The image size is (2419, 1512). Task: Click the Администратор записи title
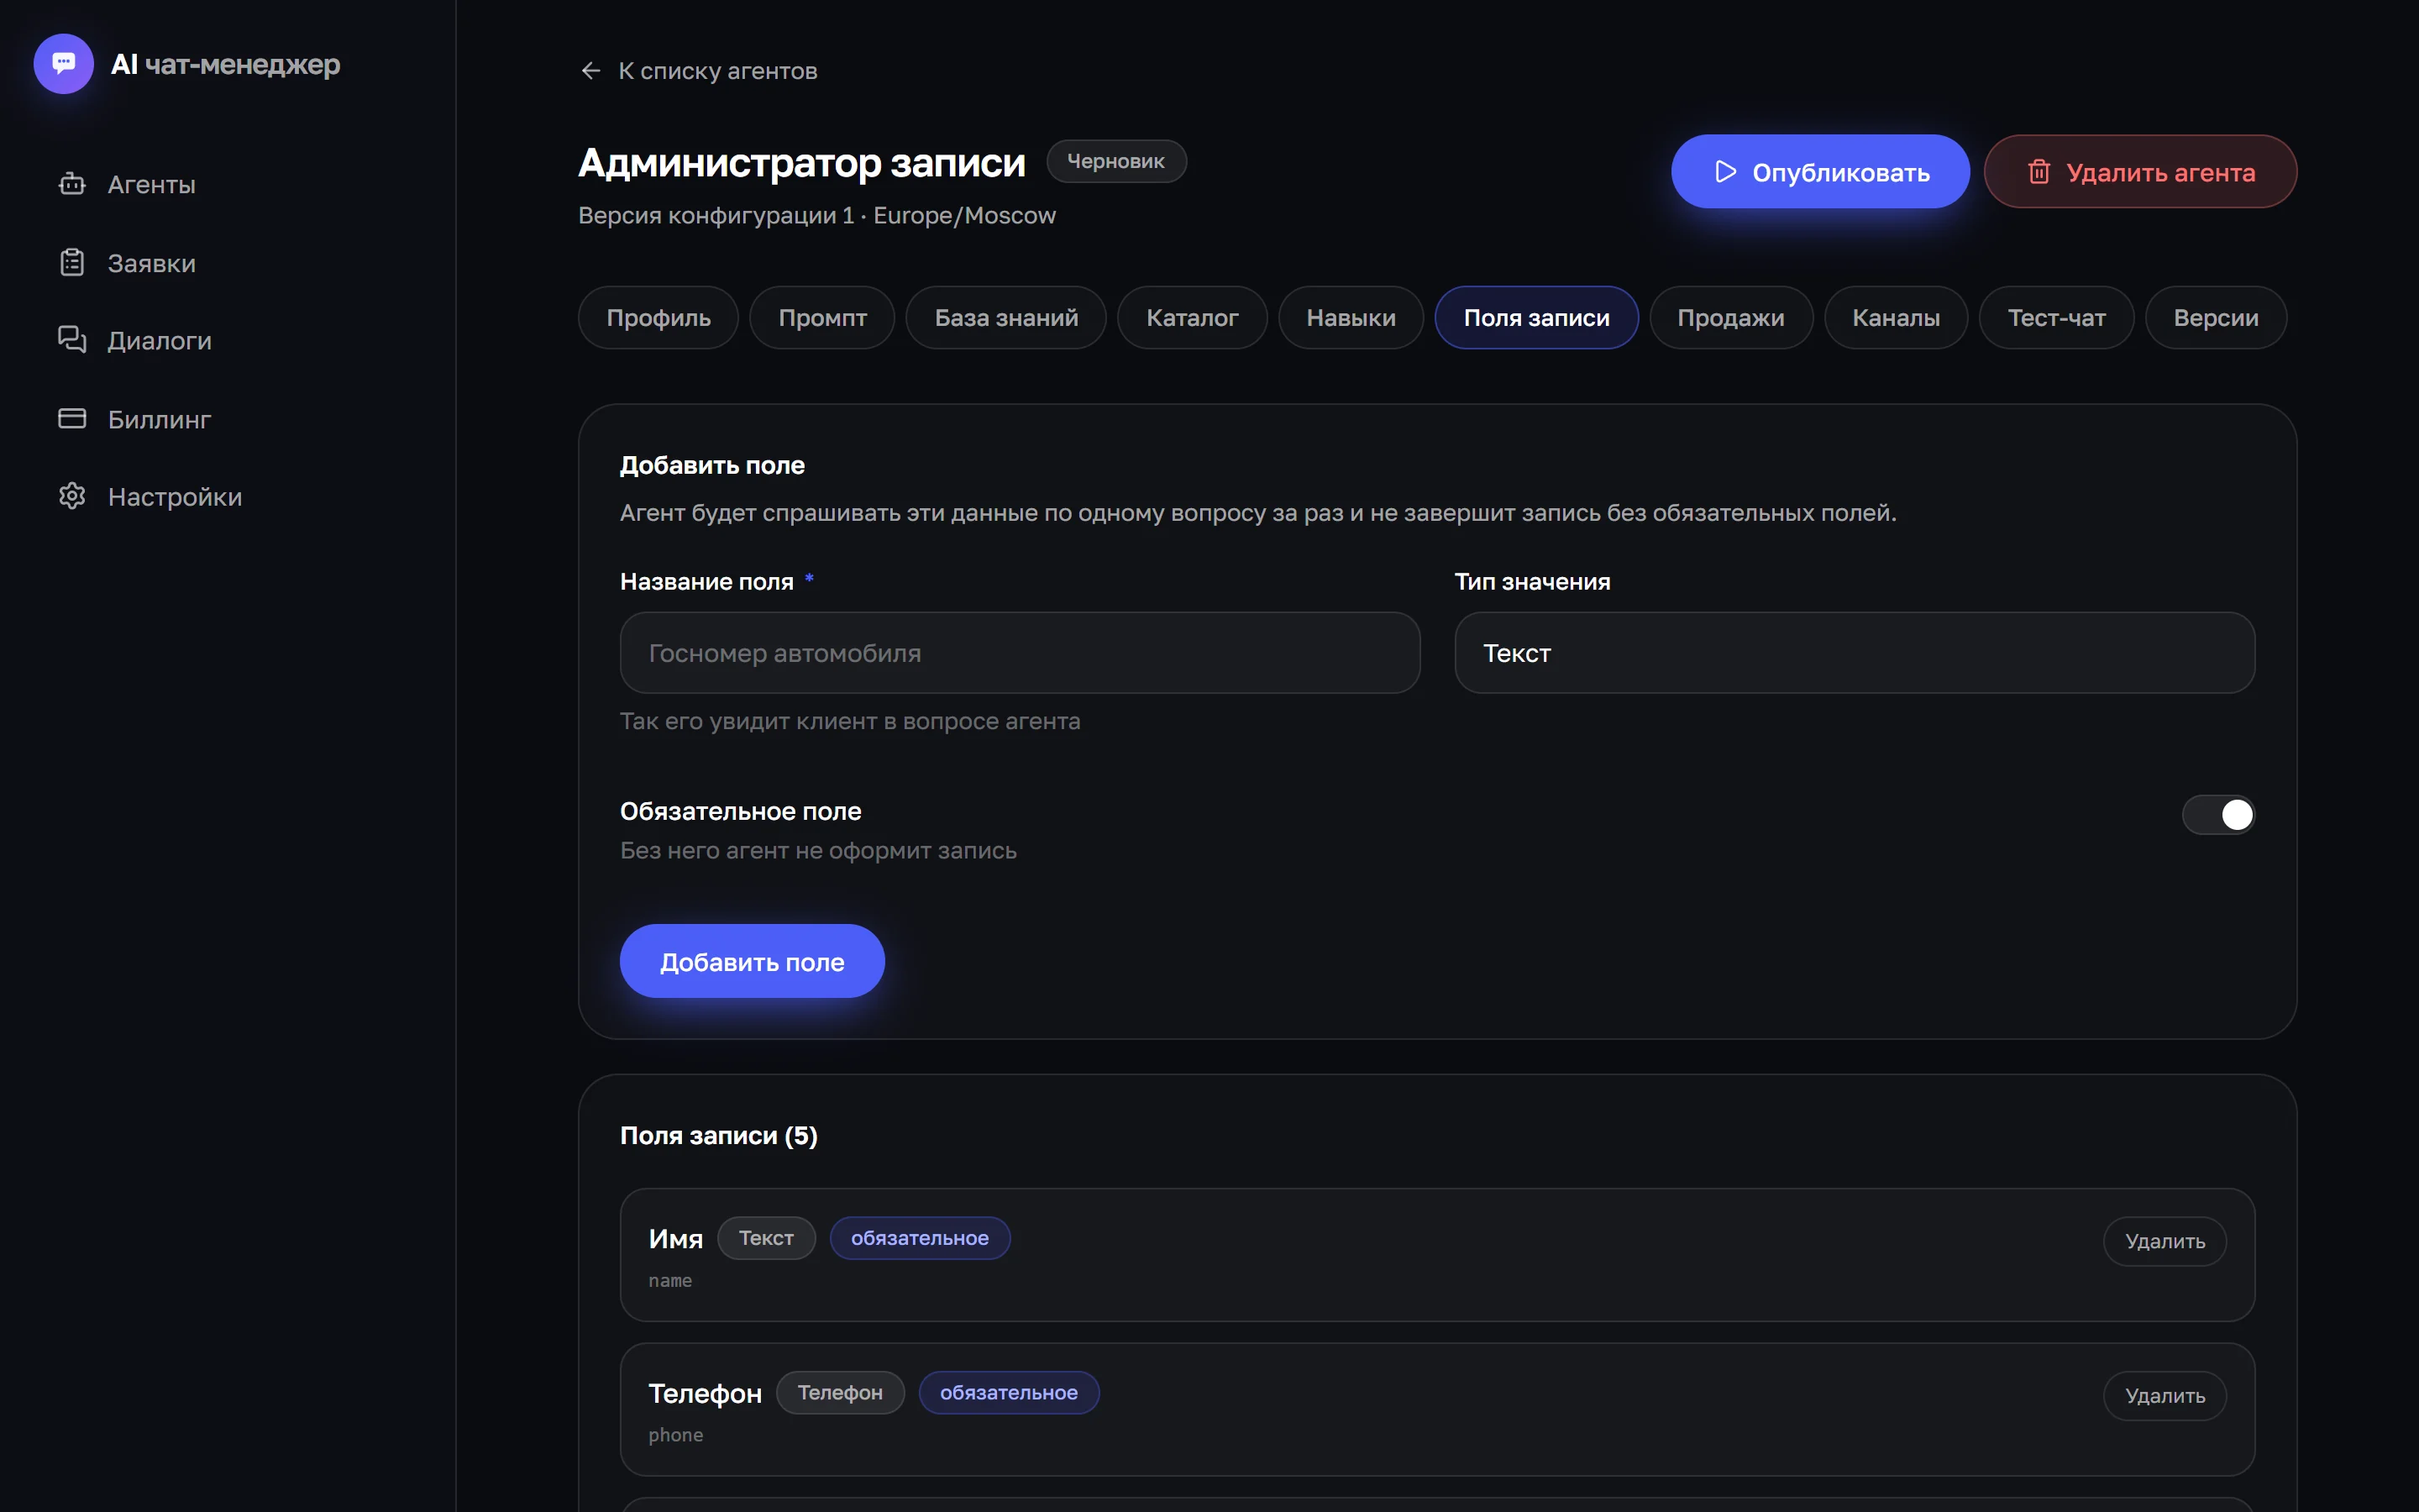[801, 162]
